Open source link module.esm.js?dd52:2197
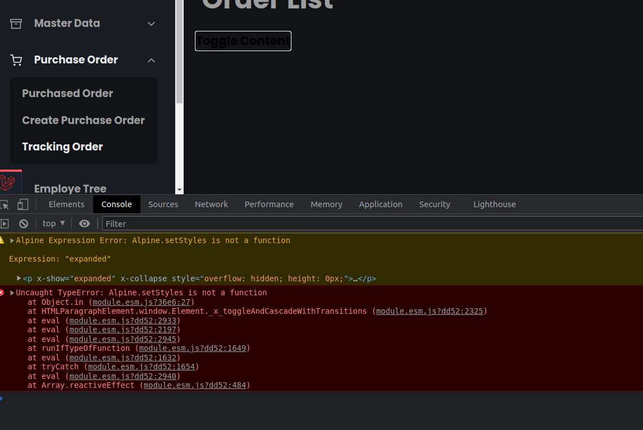This screenshot has height=430, width=643. point(122,330)
